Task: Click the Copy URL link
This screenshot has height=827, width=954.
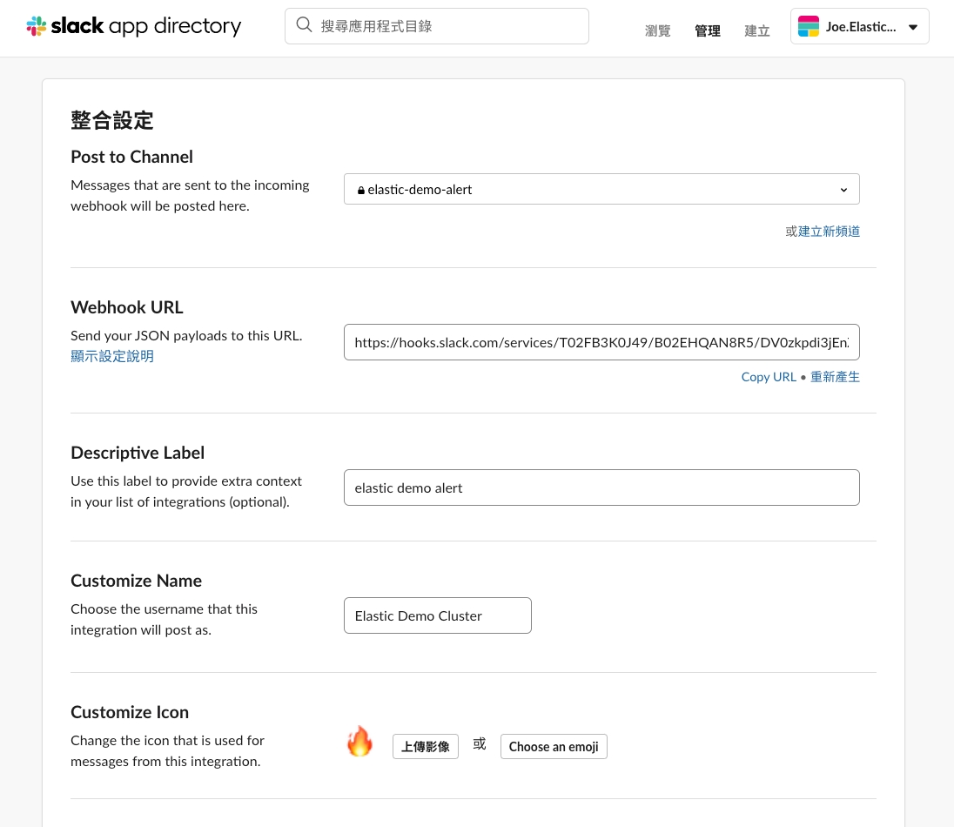Action: tap(769, 377)
